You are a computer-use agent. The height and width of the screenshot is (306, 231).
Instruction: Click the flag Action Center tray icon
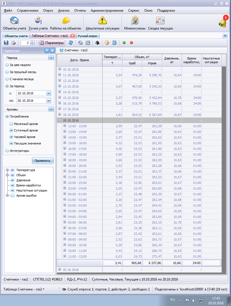pos(187,301)
